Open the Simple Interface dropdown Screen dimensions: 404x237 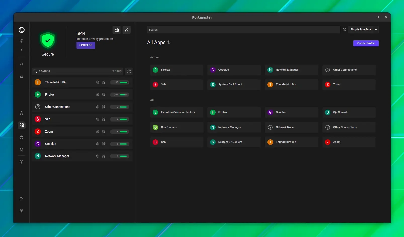364,30
